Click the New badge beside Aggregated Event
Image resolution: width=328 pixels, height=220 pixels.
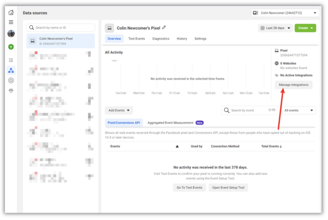click(x=200, y=123)
